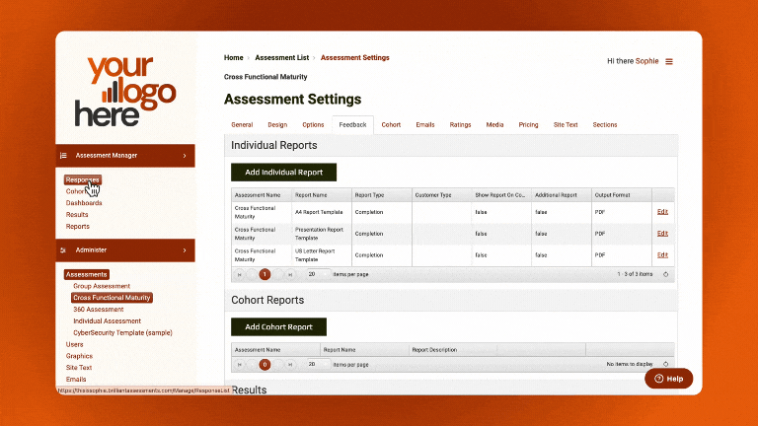Open items per page dropdown for Cohort Reports
The height and width of the screenshot is (426, 758).
coord(319,365)
